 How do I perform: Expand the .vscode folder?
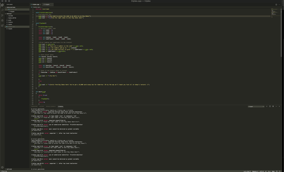(11, 16)
